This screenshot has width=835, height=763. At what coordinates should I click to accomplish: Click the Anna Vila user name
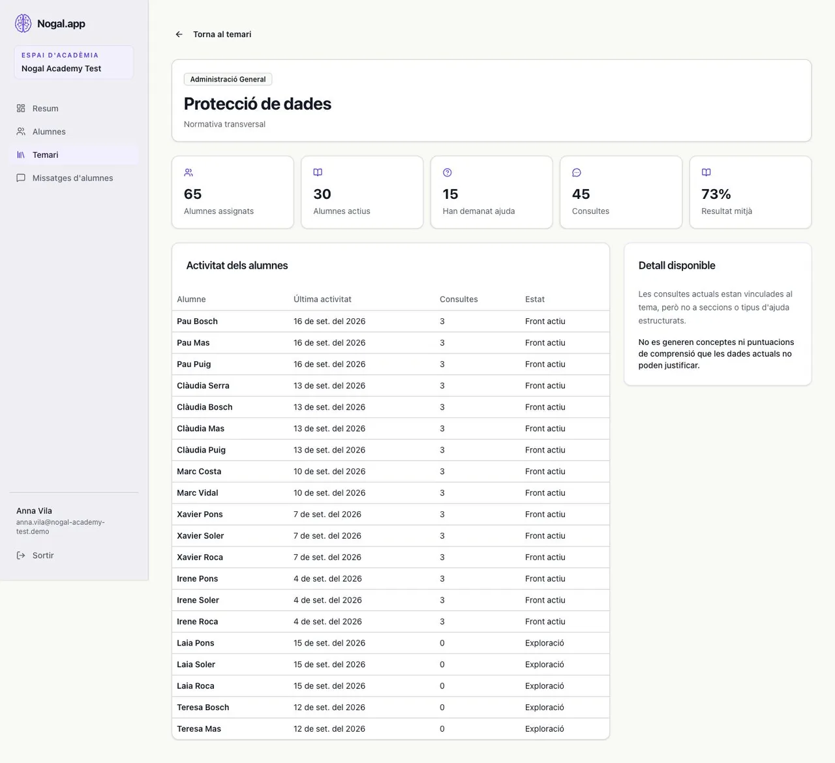[34, 511]
